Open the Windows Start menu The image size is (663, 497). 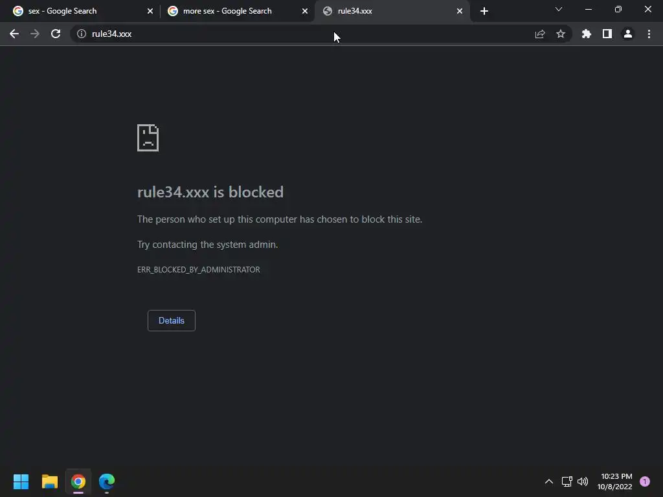(21, 481)
